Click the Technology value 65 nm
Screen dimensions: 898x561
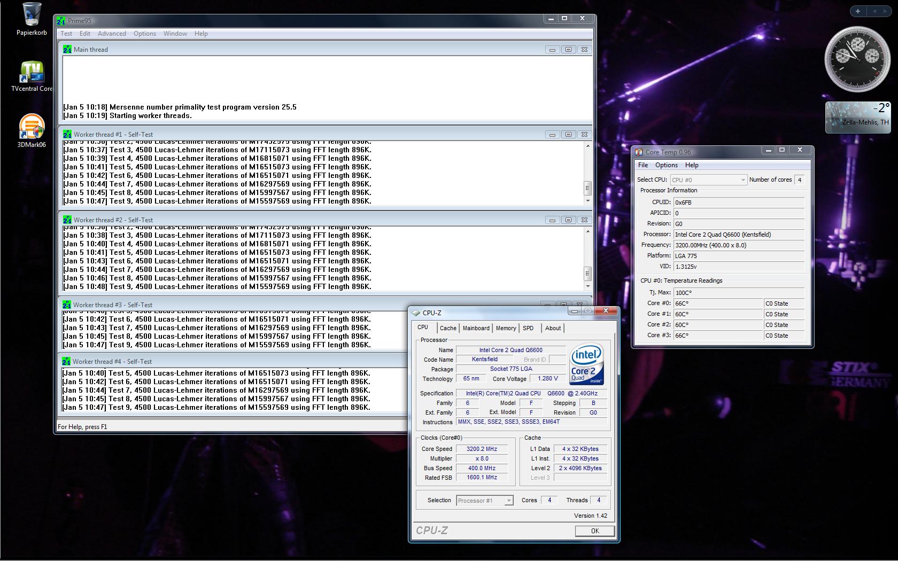pos(471,379)
